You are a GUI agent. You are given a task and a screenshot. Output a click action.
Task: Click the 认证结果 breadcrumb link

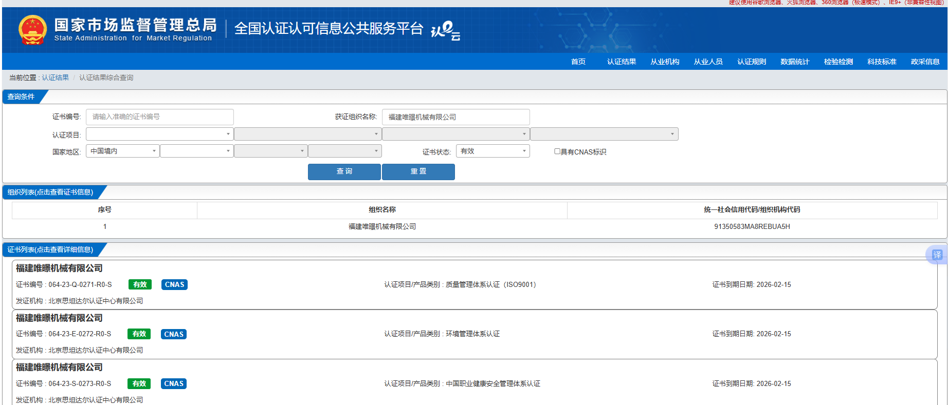point(55,78)
